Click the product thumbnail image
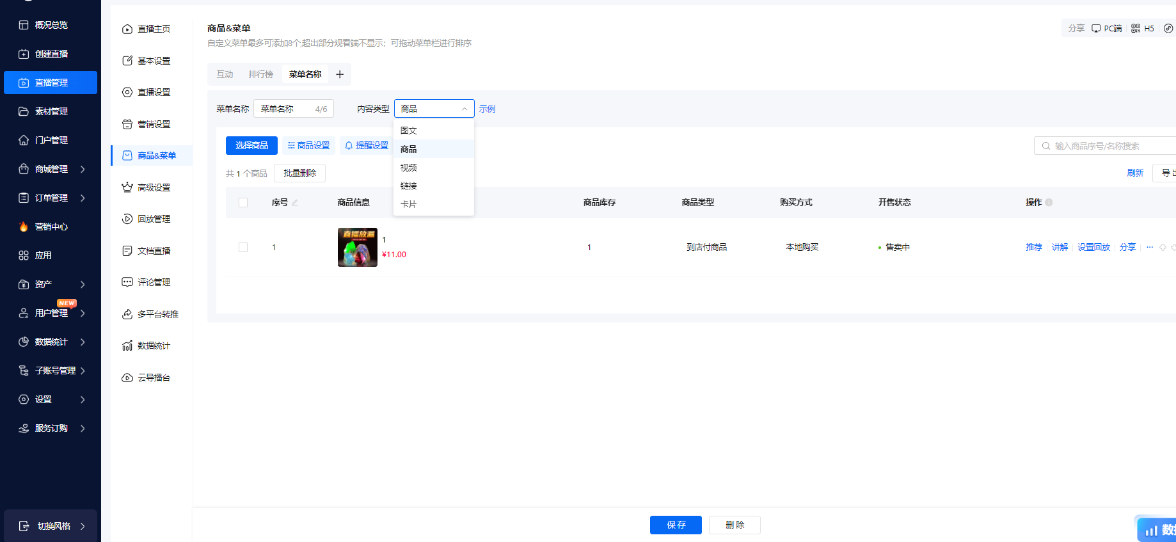Screen dimensions: 1176x542 (x=357, y=247)
